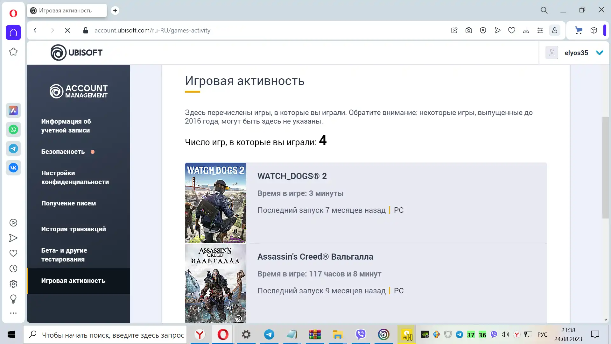The height and width of the screenshot is (344, 611).
Task: Open Viber from the taskbar
Action: [x=361, y=335]
